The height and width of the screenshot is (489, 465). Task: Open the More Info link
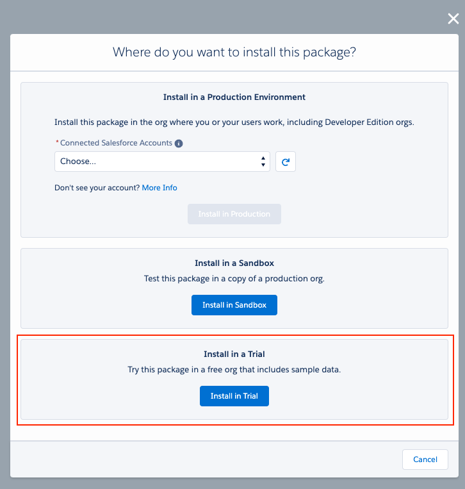[x=159, y=188]
